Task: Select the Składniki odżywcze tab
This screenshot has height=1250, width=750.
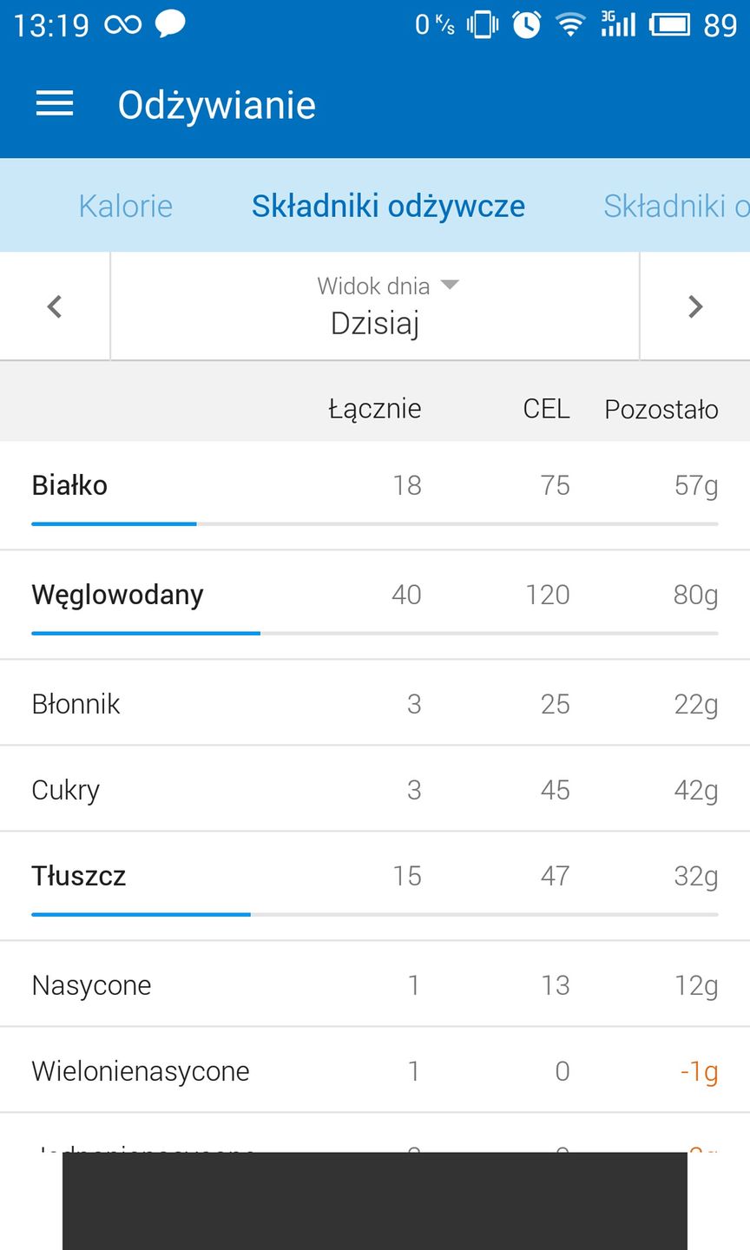Action: click(x=388, y=206)
